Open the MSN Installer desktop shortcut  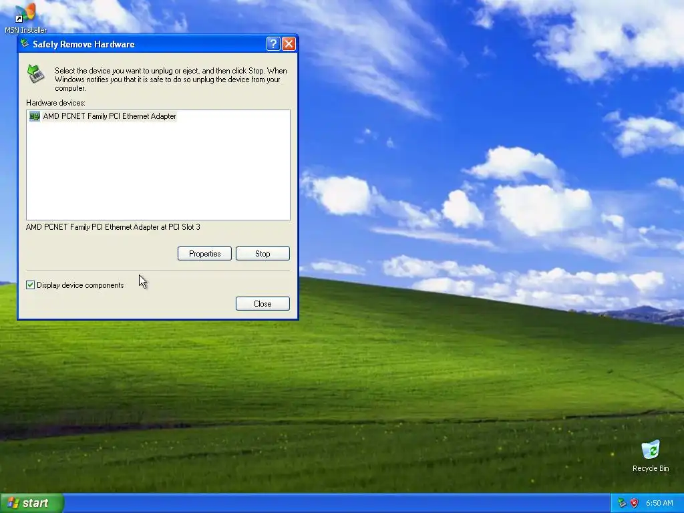pyautogui.click(x=25, y=17)
